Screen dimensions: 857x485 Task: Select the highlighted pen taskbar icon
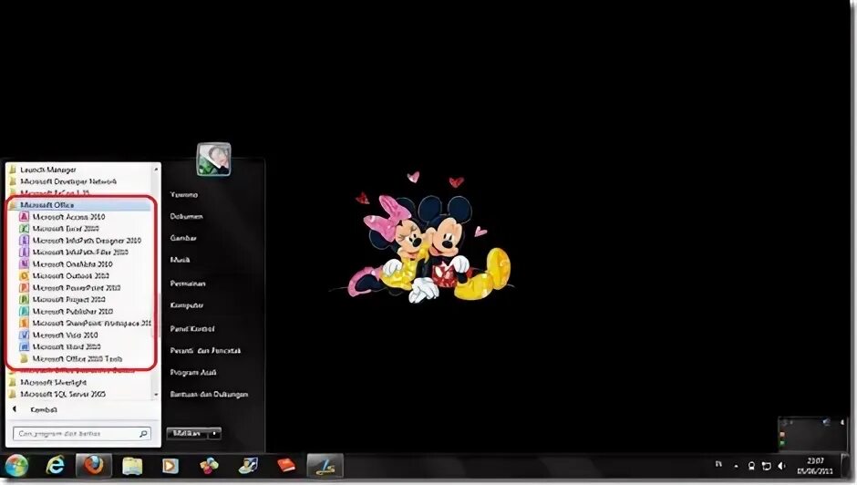tap(325, 466)
